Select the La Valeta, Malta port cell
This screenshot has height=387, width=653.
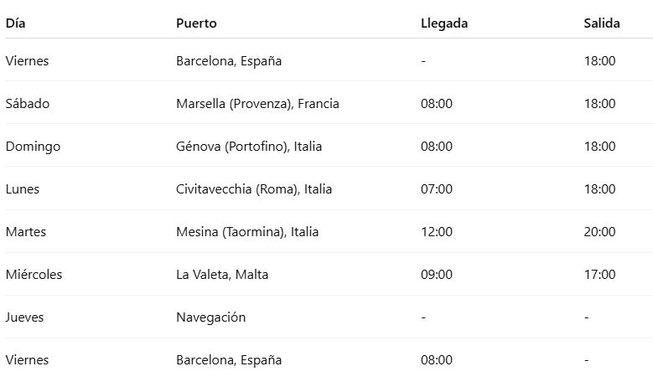[222, 275]
